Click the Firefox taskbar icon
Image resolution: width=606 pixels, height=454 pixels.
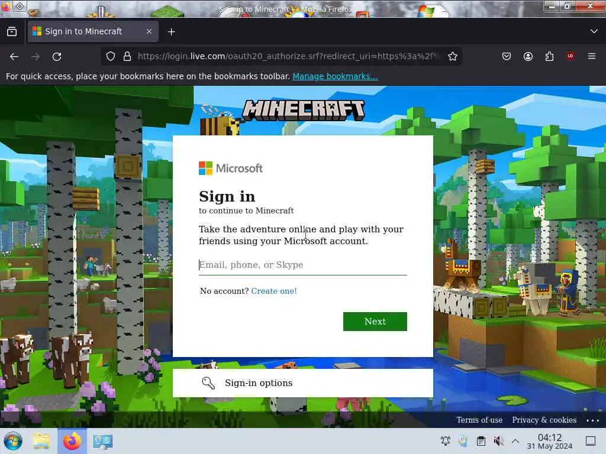pyautogui.click(x=72, y=441)
